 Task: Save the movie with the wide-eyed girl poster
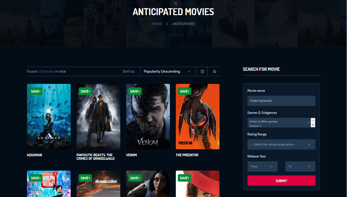[x=135, y=178]
